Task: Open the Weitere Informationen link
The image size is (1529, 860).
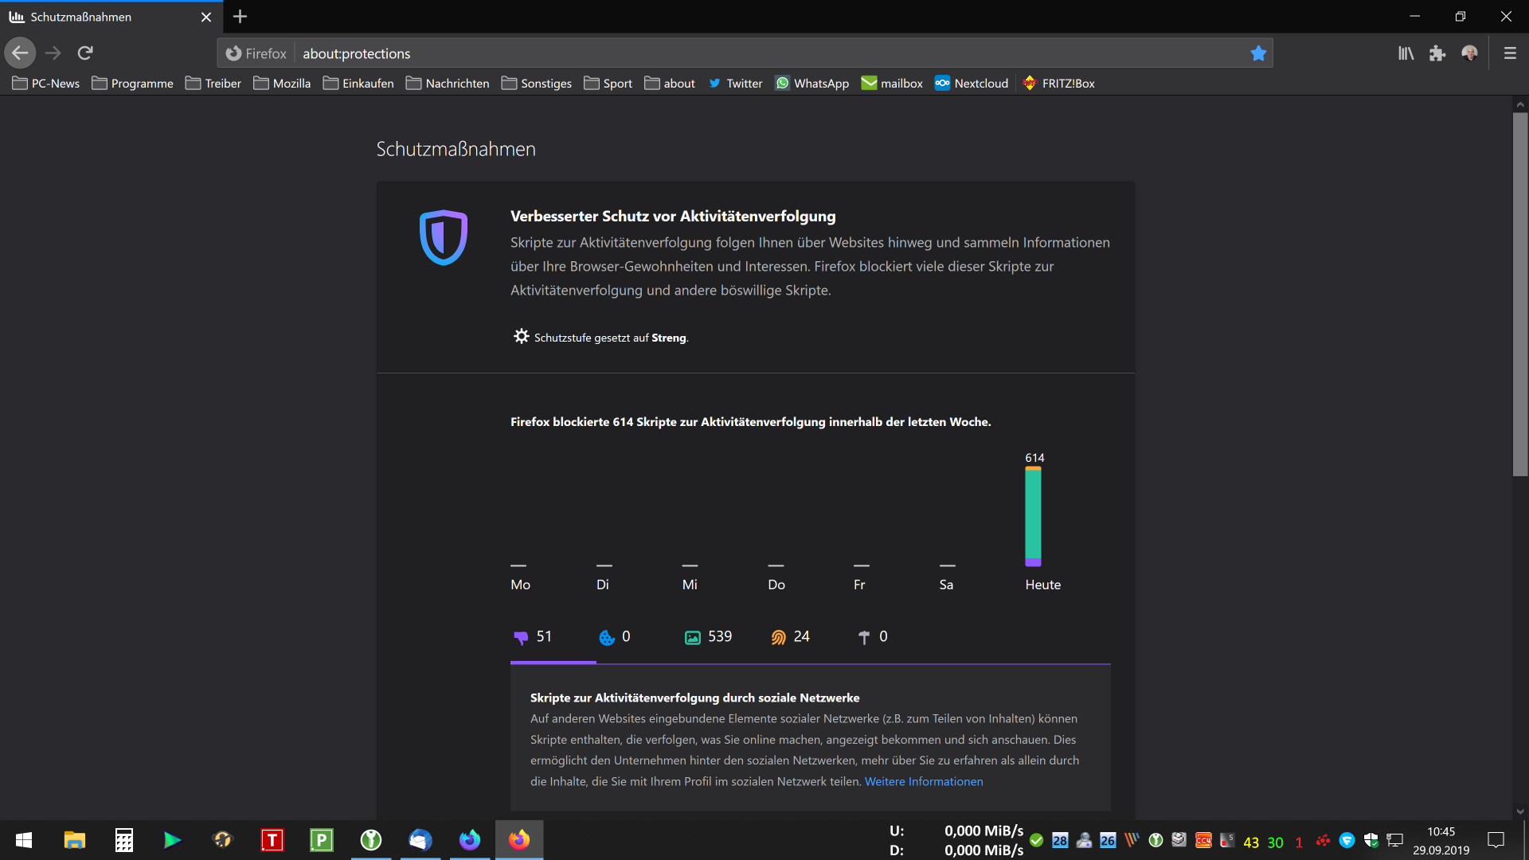Action: click(x=924, y=782)
